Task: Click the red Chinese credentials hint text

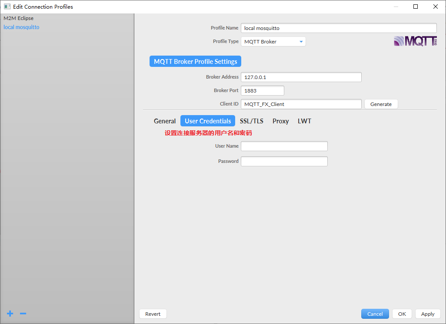Action: click(x=208, y=133)
